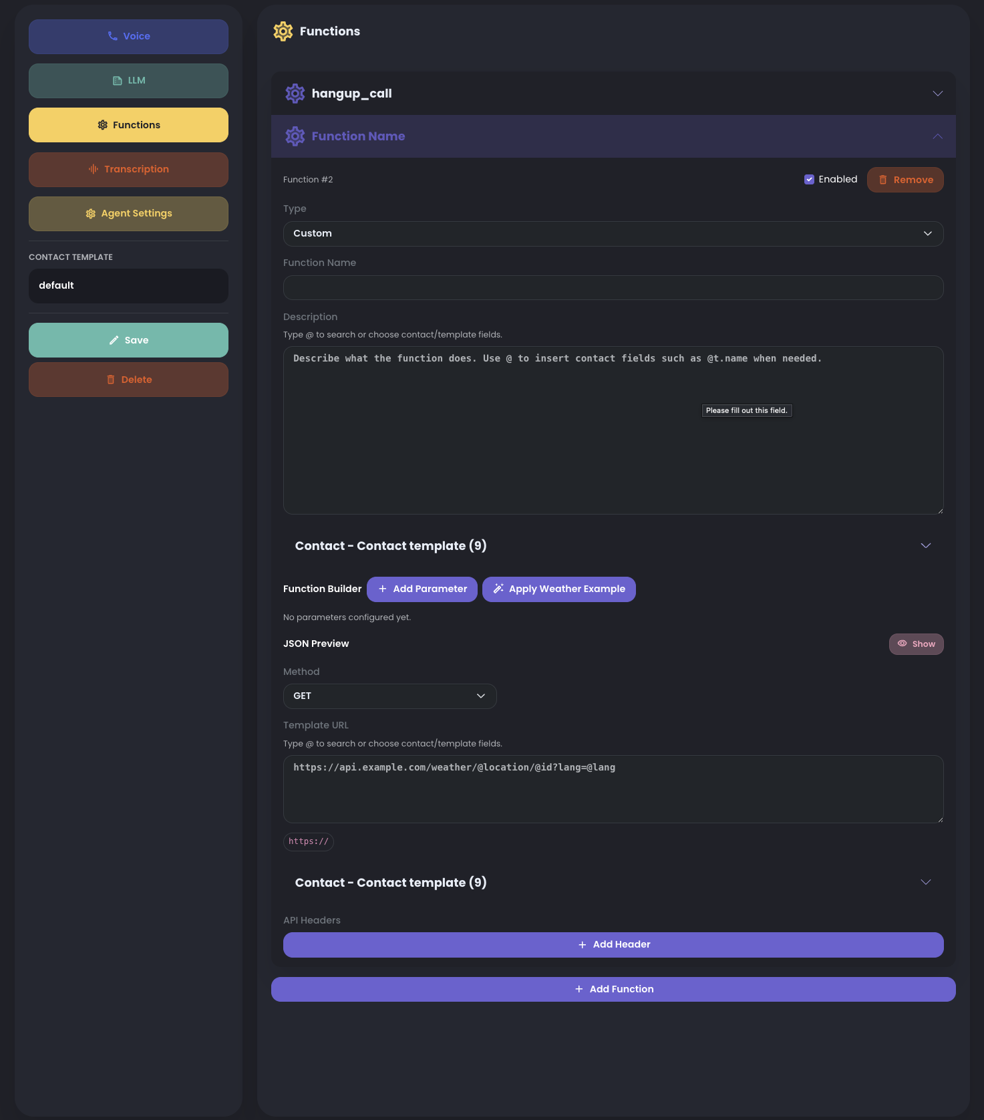
Task: Collapse the Function Name section with its chevron
Action: pos(938,136)
